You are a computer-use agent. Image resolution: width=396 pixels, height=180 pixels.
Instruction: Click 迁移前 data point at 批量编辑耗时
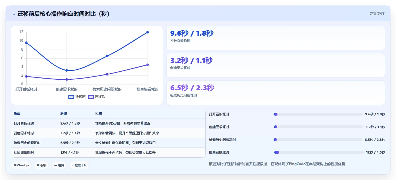point(148,32)
